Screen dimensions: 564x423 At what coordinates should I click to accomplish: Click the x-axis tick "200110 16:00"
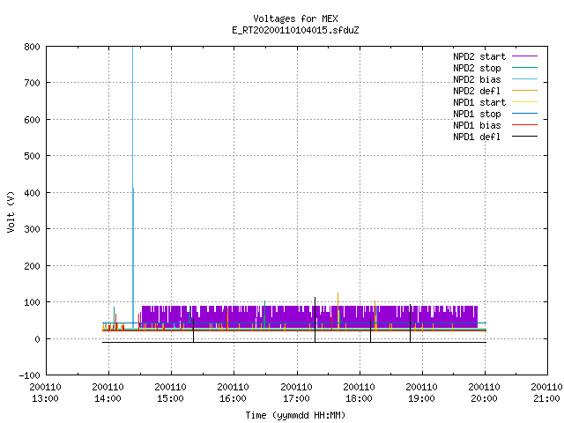tap(233, 393)
